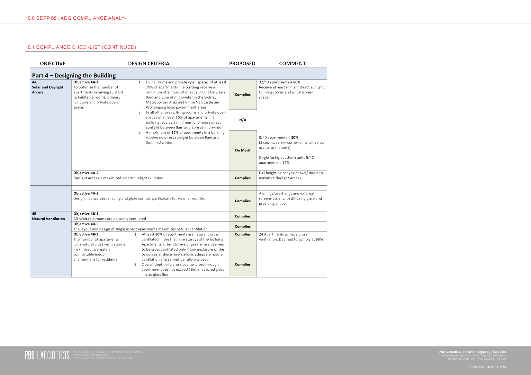Screen dimensions: 531x375
Task: Select the OBJECTIVE column header
Action: tap(53, 64)
